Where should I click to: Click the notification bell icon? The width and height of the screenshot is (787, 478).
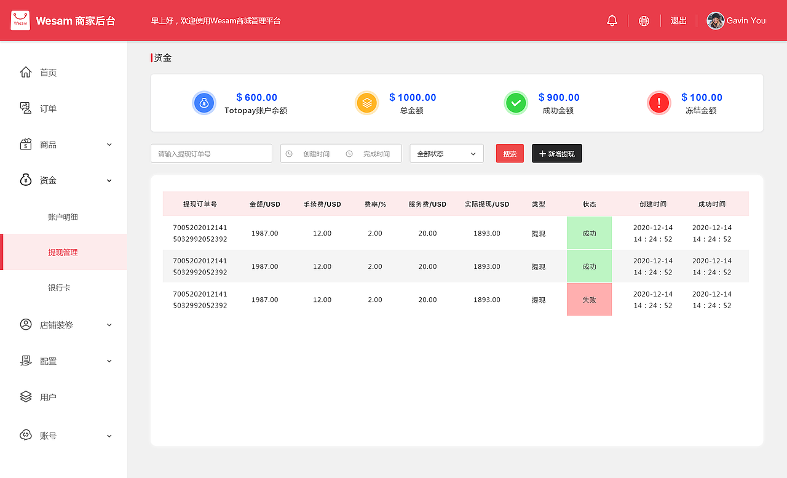[x=612, y=21]
